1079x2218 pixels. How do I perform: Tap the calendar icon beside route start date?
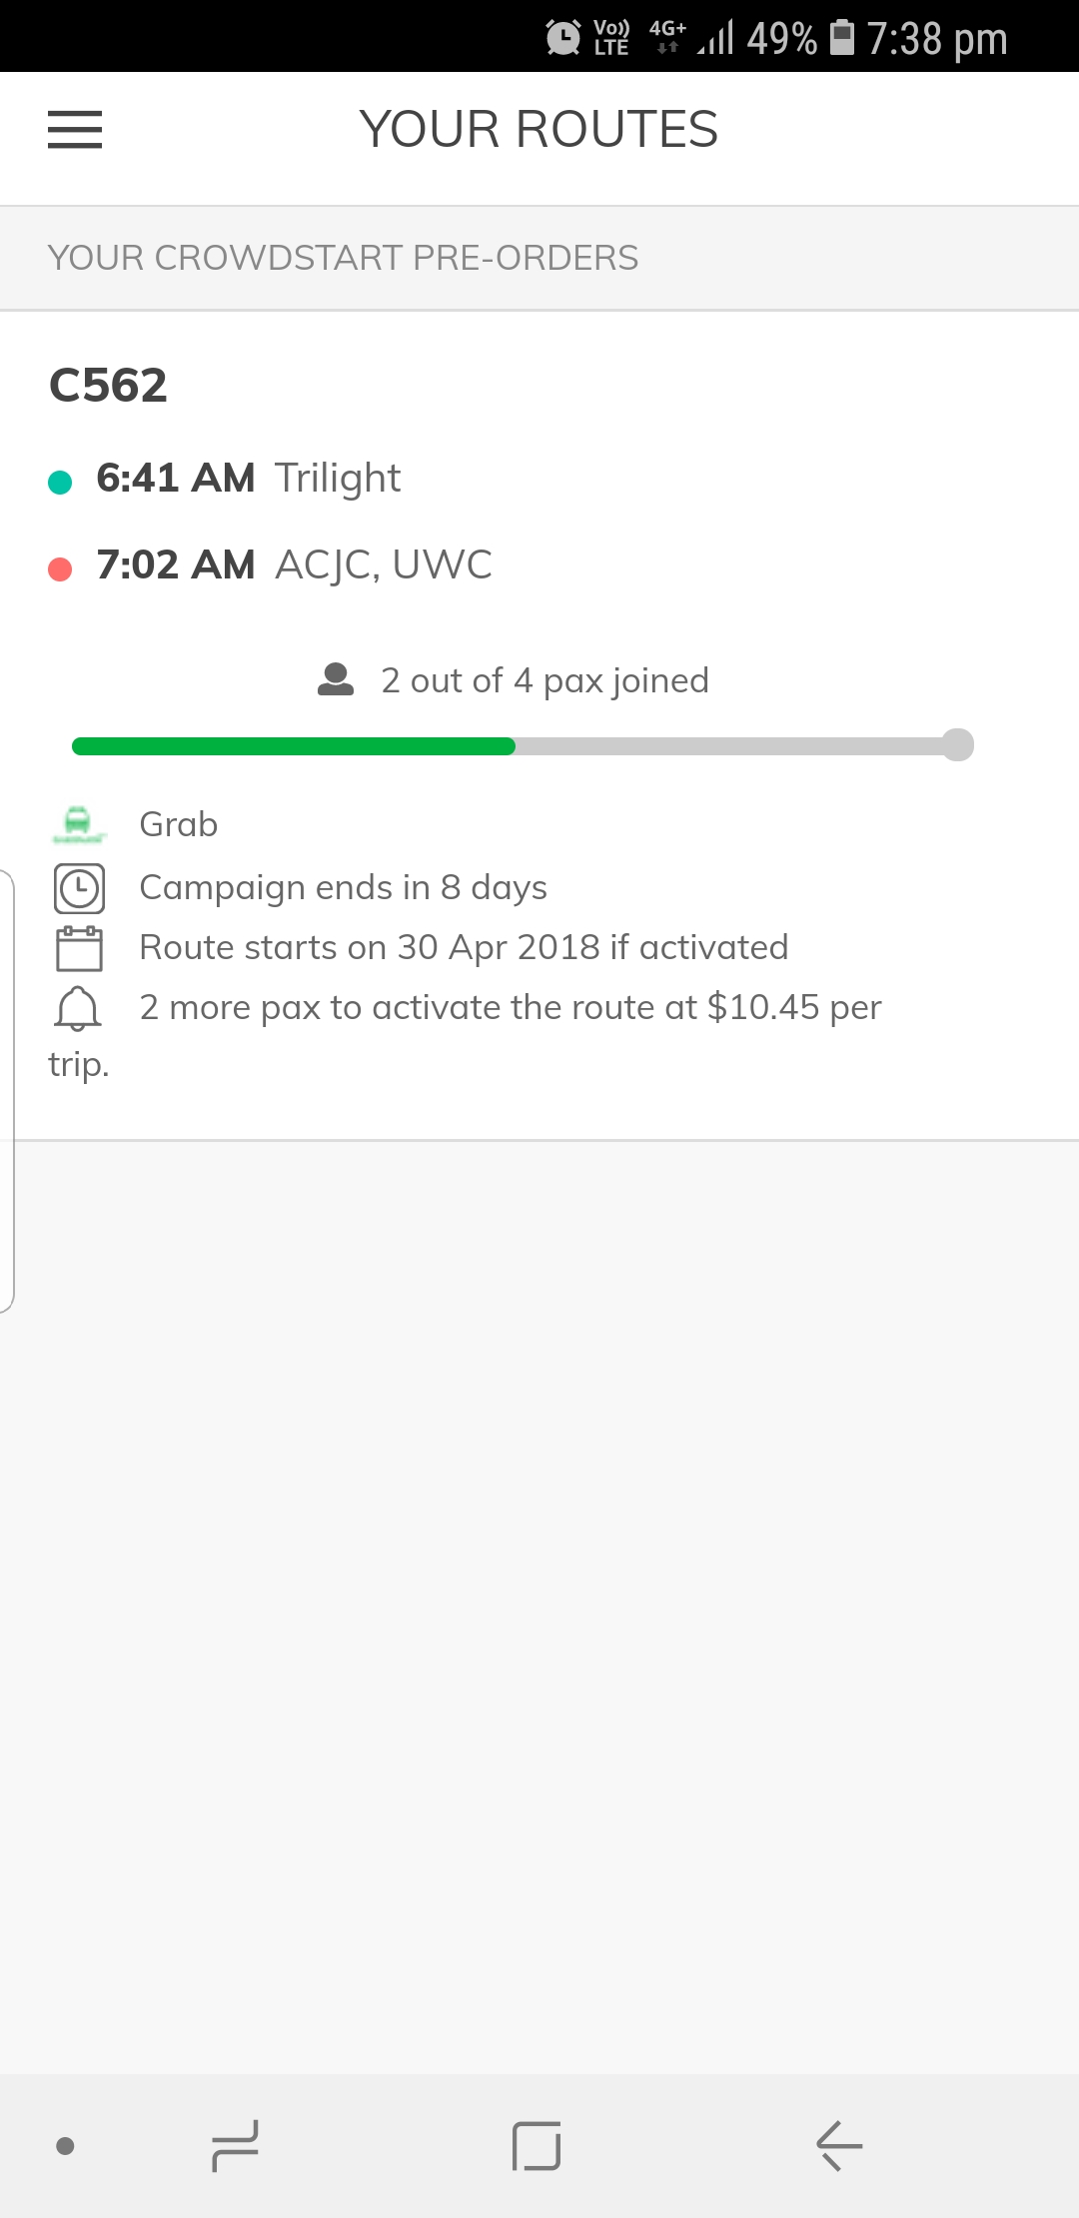(79, 948)
